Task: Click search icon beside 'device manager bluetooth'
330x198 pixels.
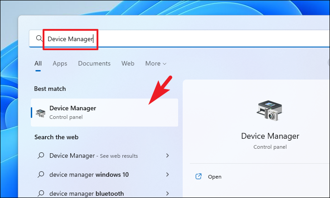Action: coord(41,193)
